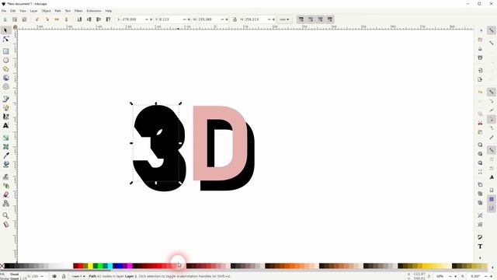Toggle move patterns with object
This screenshot has width=497, height=280.
[x=330, y=19]
